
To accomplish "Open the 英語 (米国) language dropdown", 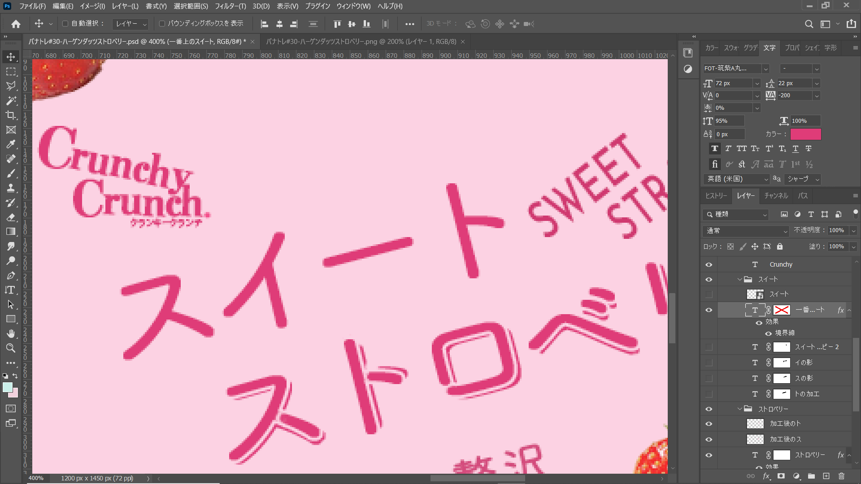I will pos(737,179).
